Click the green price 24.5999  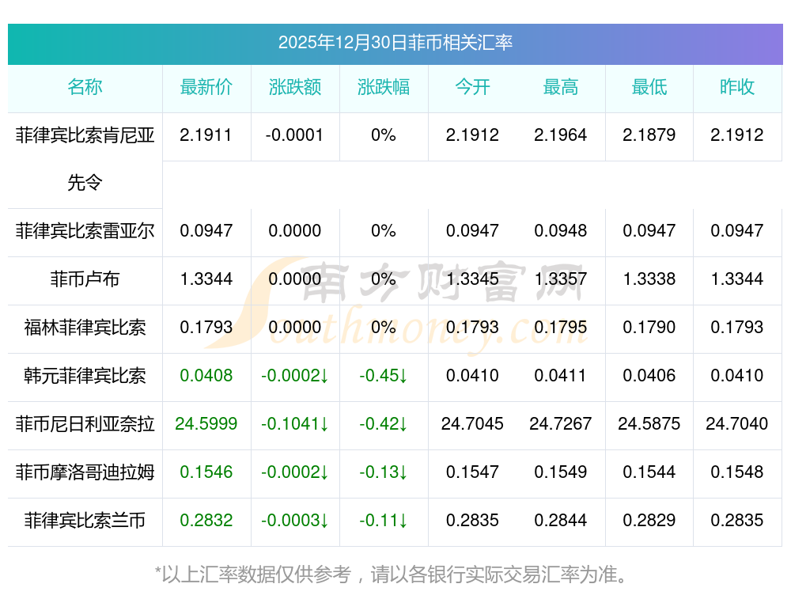pos(206,423)
